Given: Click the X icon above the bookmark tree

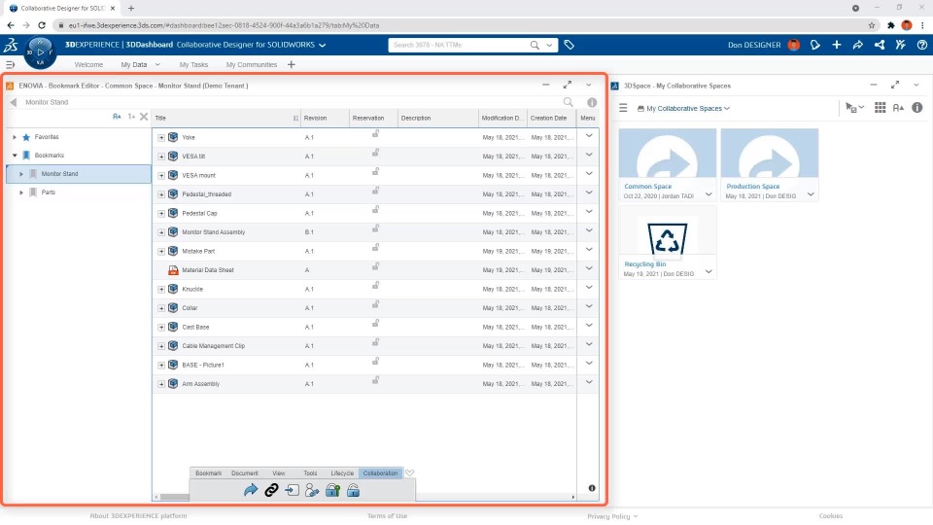Looking at the screenshot, I should (144, 117).
